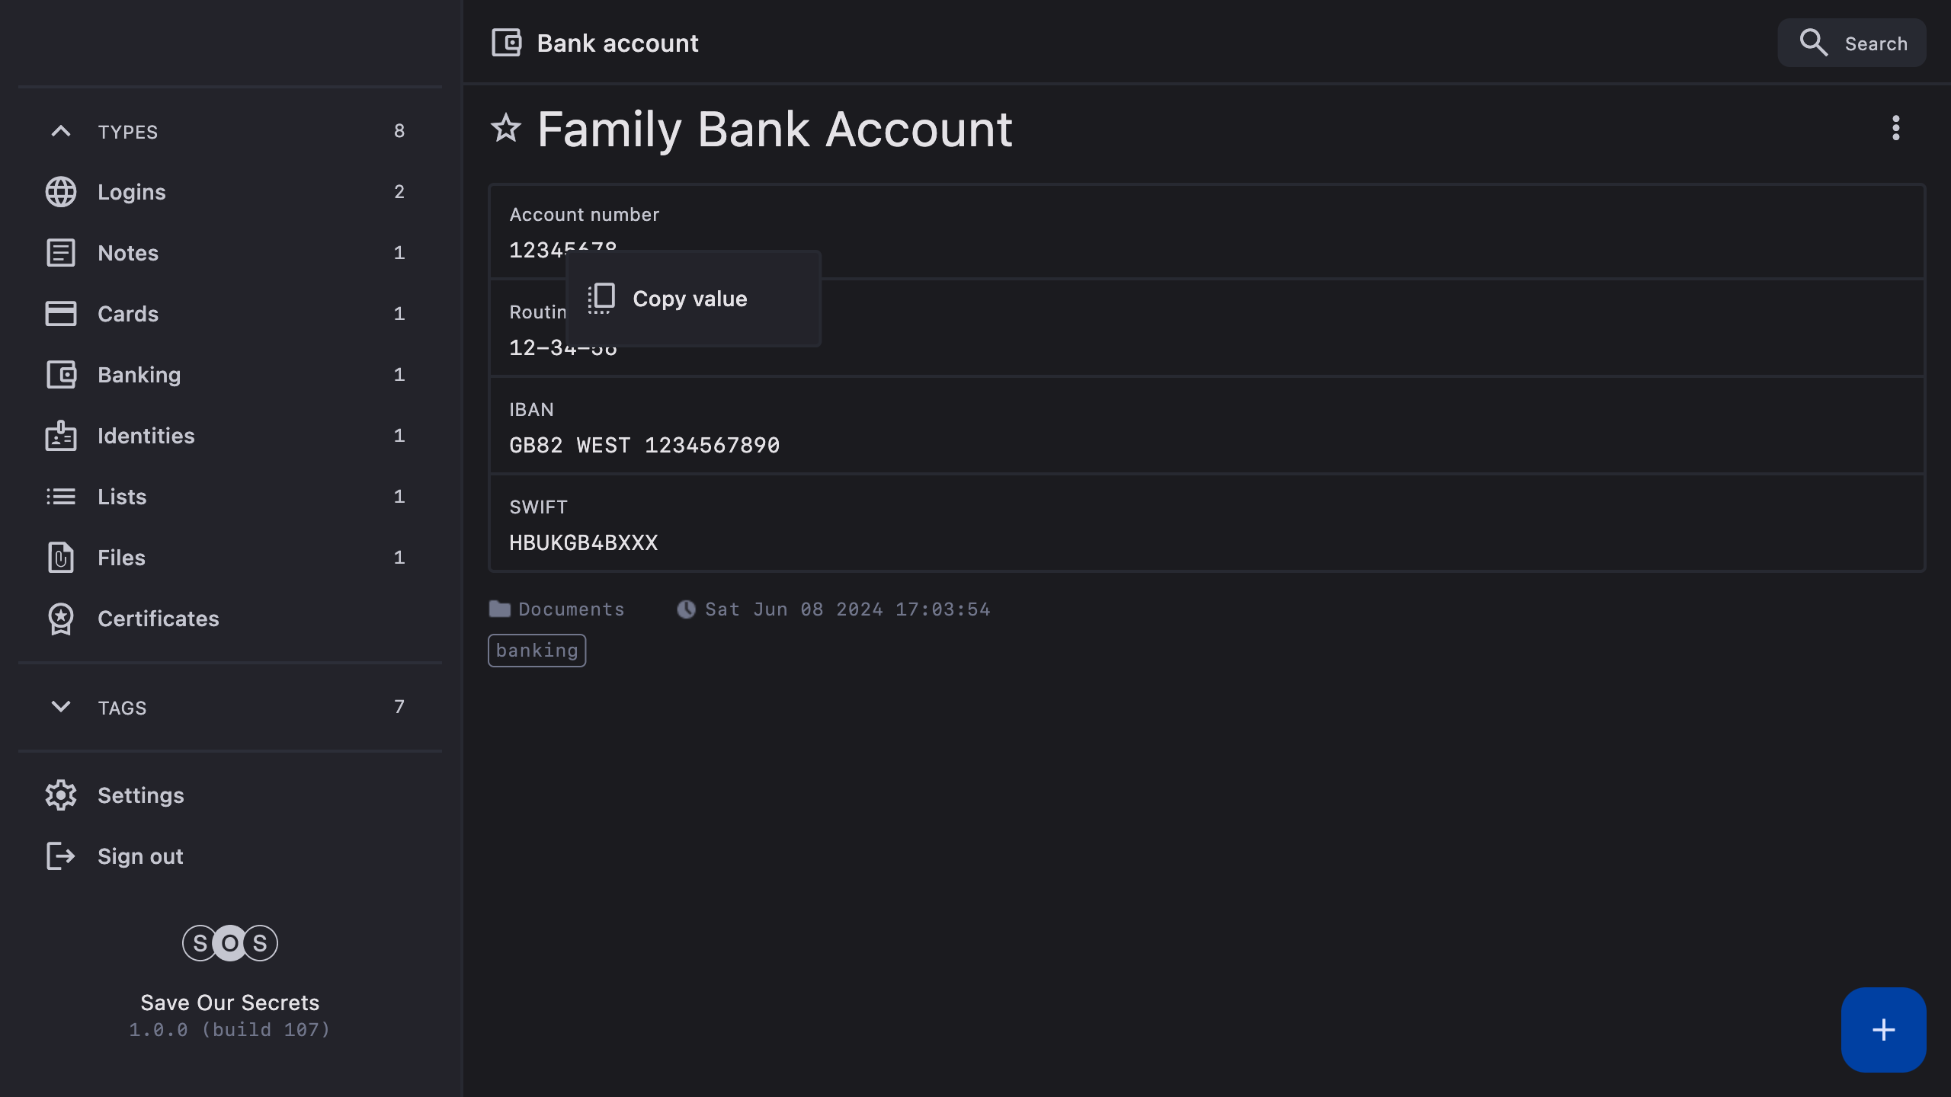This screenshot has height=1097, width=1951.
Task: Click the Documents folder label
Action: tap(571, 609)
